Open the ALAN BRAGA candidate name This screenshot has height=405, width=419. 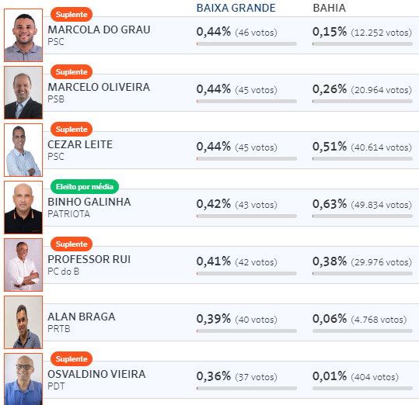coord(82,317)
